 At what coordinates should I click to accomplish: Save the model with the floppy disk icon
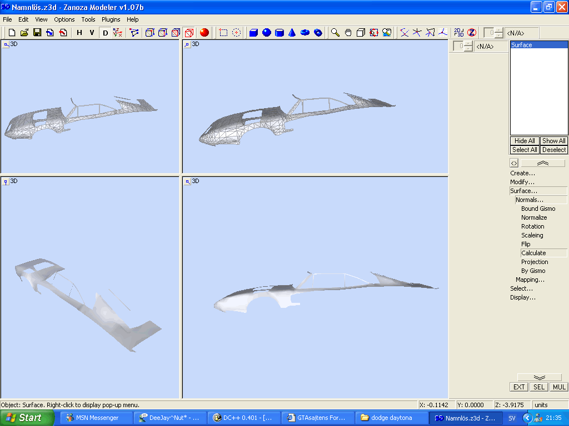(37, 33)
